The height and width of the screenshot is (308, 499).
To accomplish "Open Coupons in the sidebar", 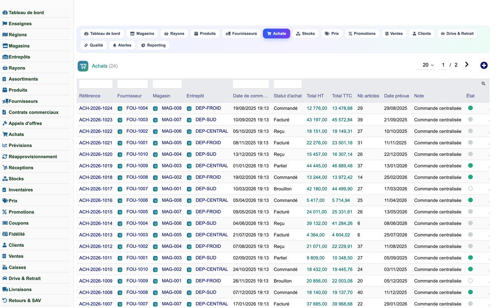I will [x=19, y=223].
